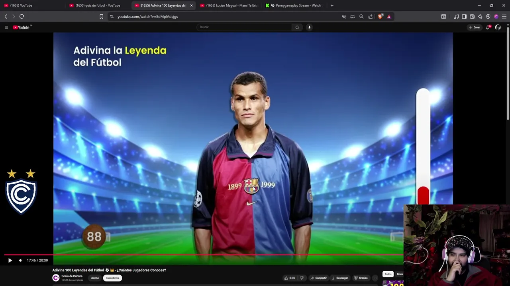Click the 'Suscribirme' button
The width and height of the screenshot is (510, 286).
tap(112, 278)
